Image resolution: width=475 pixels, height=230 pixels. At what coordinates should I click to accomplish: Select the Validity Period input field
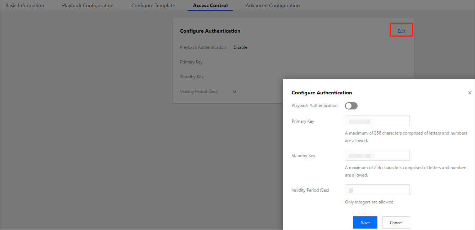(x=377, y=190)
